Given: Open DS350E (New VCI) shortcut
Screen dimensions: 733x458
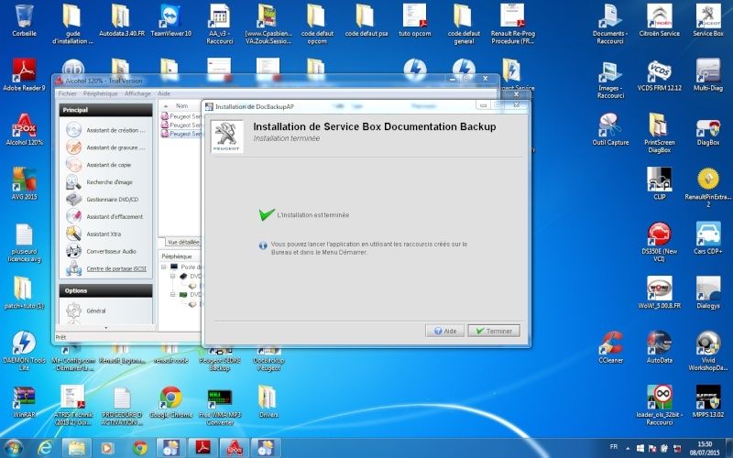Looking at the screenshot, I should tap(659, 242).
